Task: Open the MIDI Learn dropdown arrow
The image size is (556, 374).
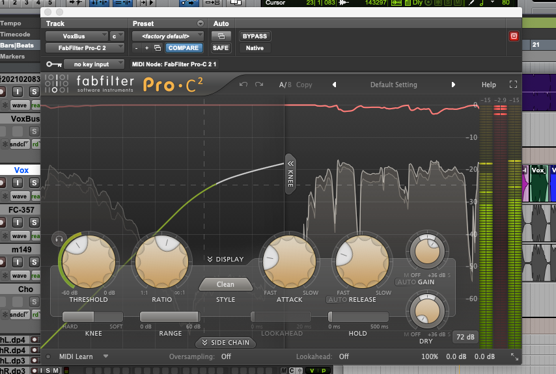Action: [x=105, y=356]
